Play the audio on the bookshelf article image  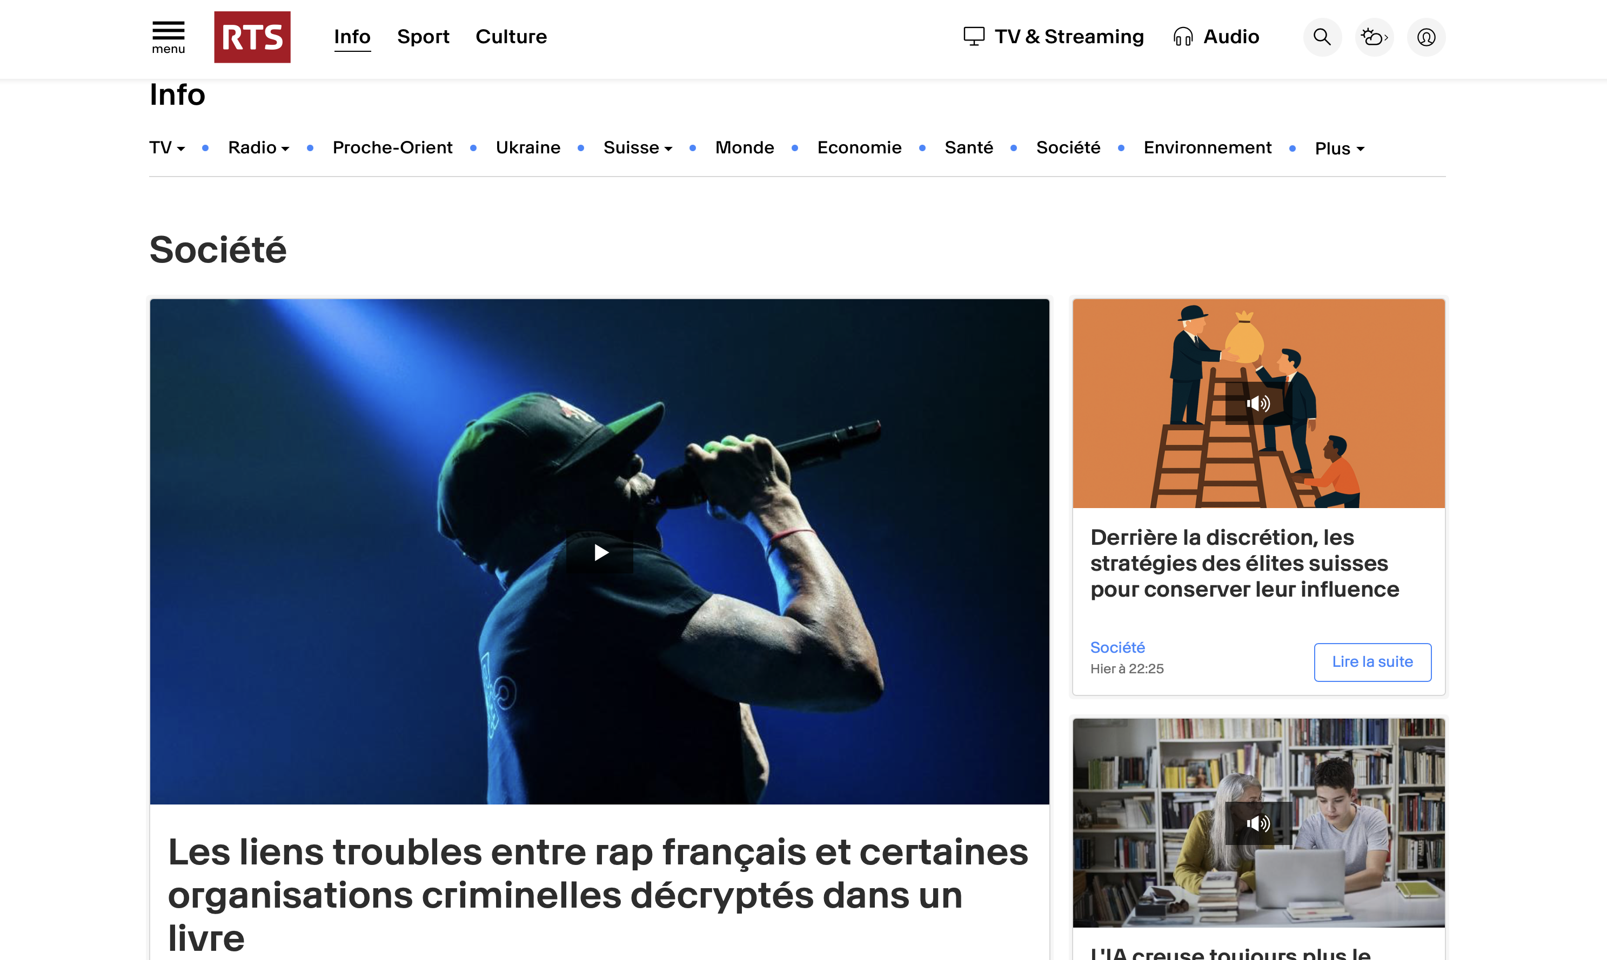[1258, 823]
